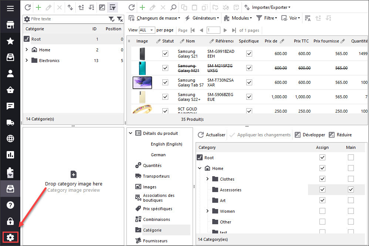Open shopping basket orders icon
This screenshot has width=369, height=246.
coord(10,90)
